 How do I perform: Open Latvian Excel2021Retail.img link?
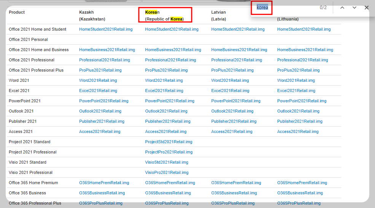230,91
